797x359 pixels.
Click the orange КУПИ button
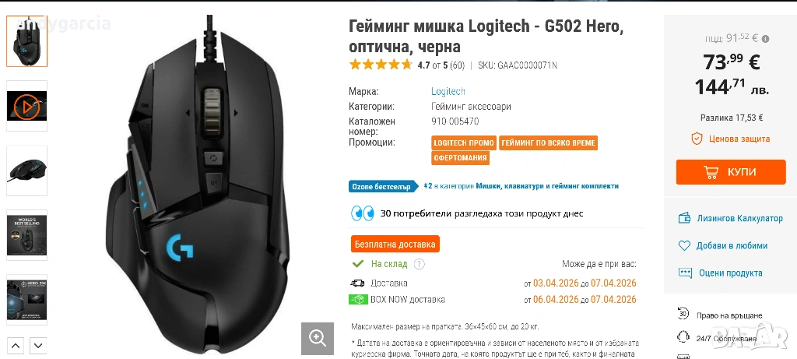731,172
